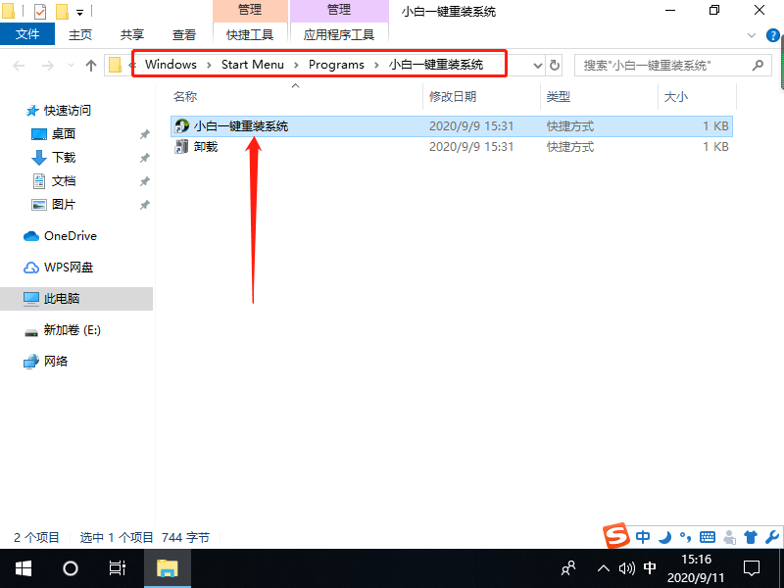Viewport: 784px width, 588px height.
Task: Open the Sogou soft keyboard icon
Action: 708,537
